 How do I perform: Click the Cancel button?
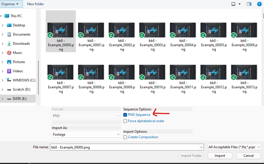pyautogui.click(x=249, y=156)
